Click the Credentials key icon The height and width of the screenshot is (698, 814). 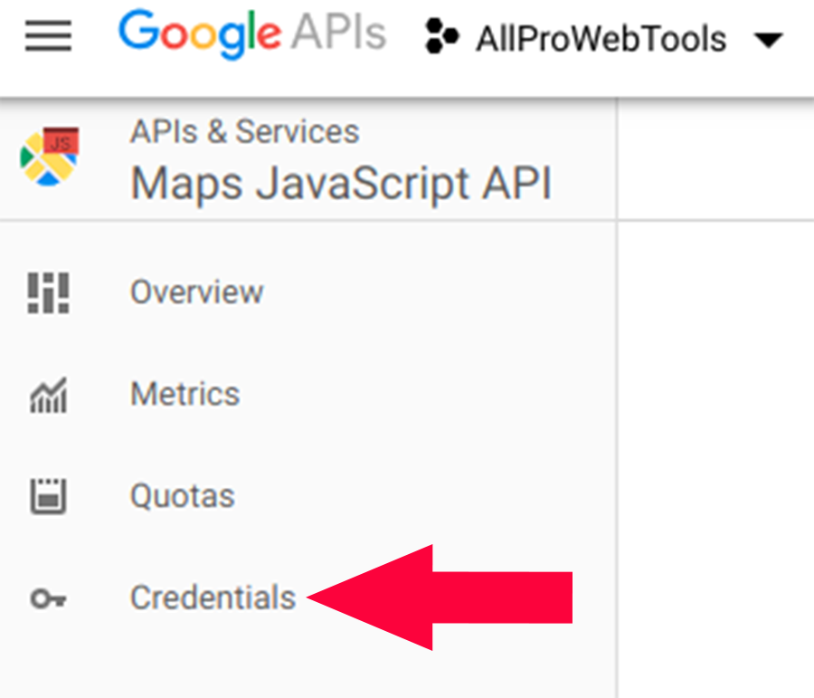tap(48, 598)
